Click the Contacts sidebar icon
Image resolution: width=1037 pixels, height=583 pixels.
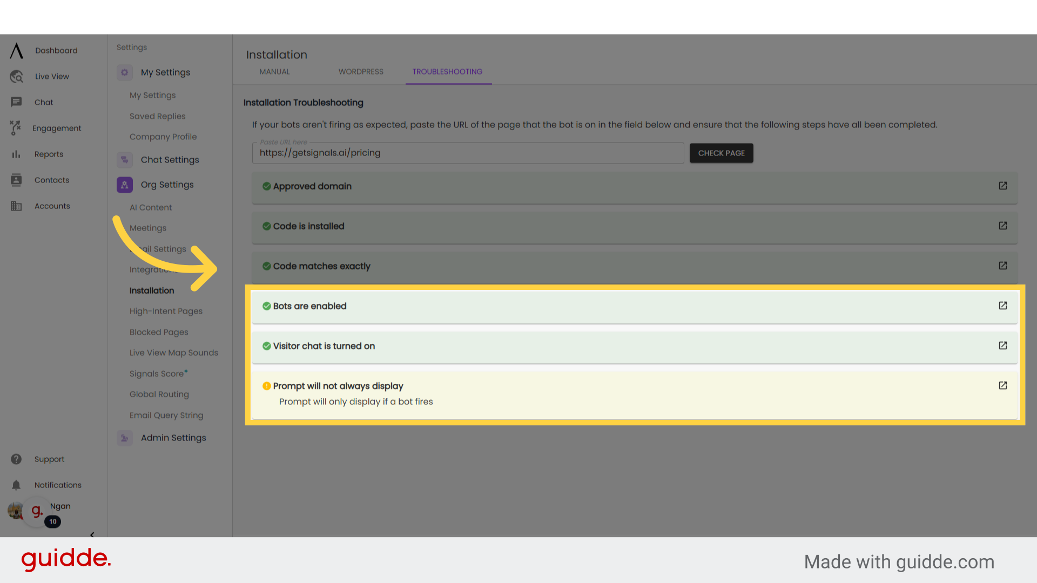(x=16, y=180)
